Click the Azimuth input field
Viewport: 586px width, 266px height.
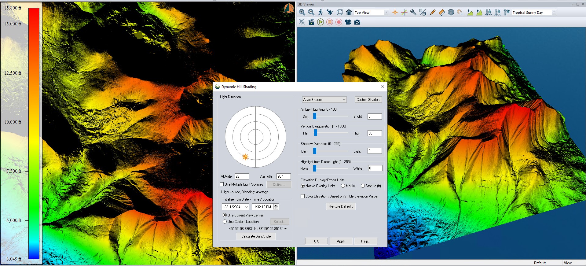coord(283,176)
